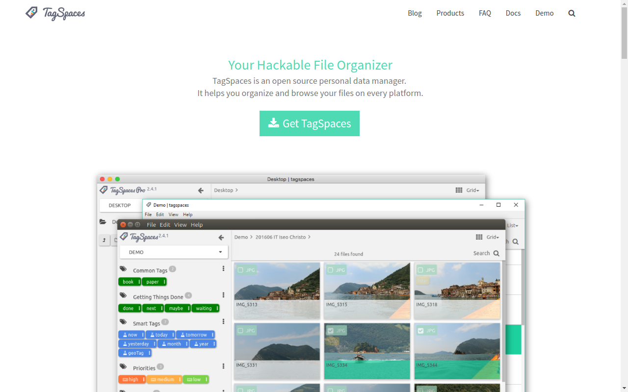This screenshot has height=392, width=628.
Task: Tick the checkbox on IMG_5318
Action: click(x=420, y=270)
